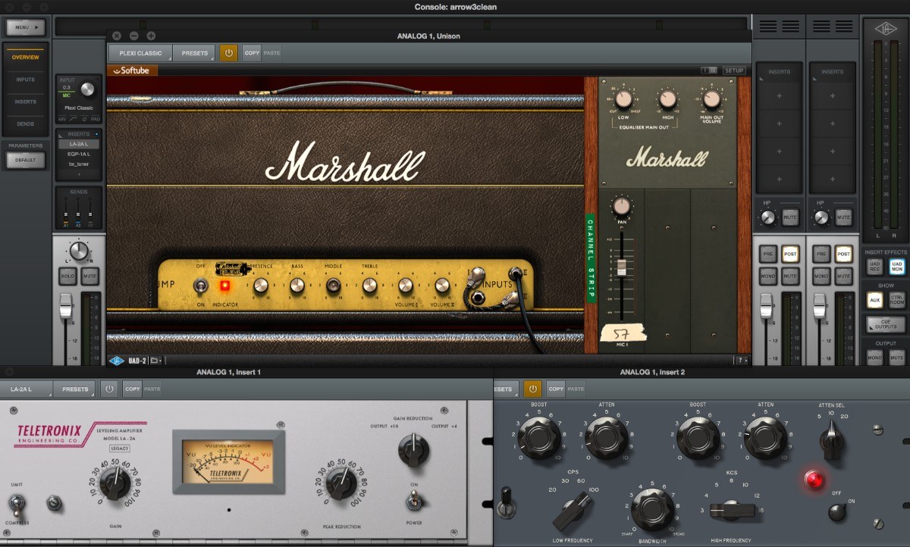Click the input gain knob for Plexi Classic
Viewport: 910px width, 547px height.
[x=88, y=90]
